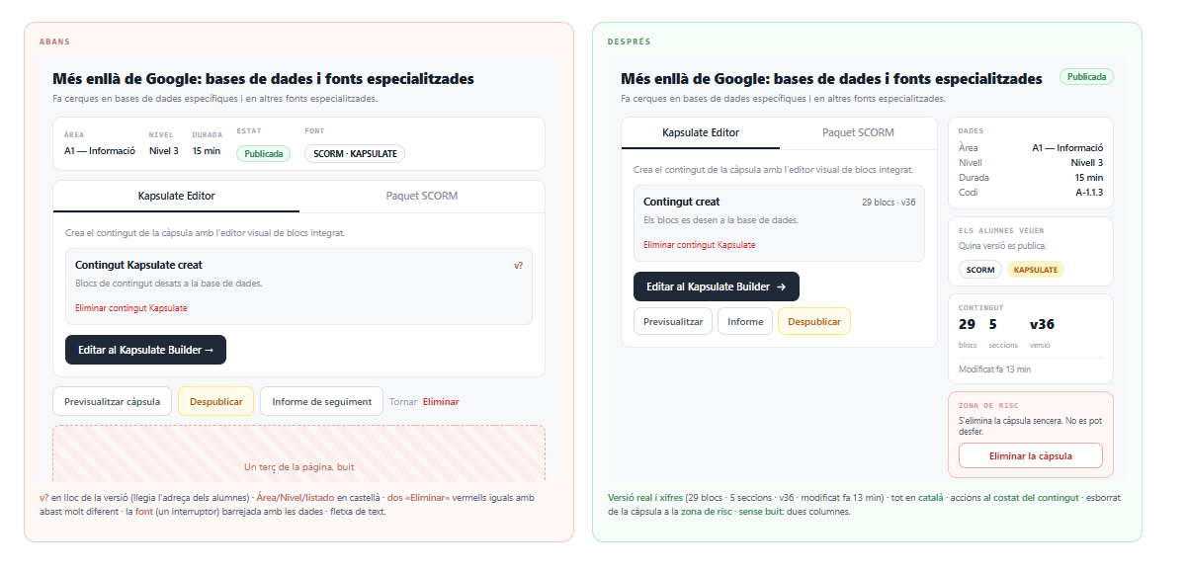Click Despublicar next to the Informe button
Viewport: 1186px width, 573px height.
(814, 321)
